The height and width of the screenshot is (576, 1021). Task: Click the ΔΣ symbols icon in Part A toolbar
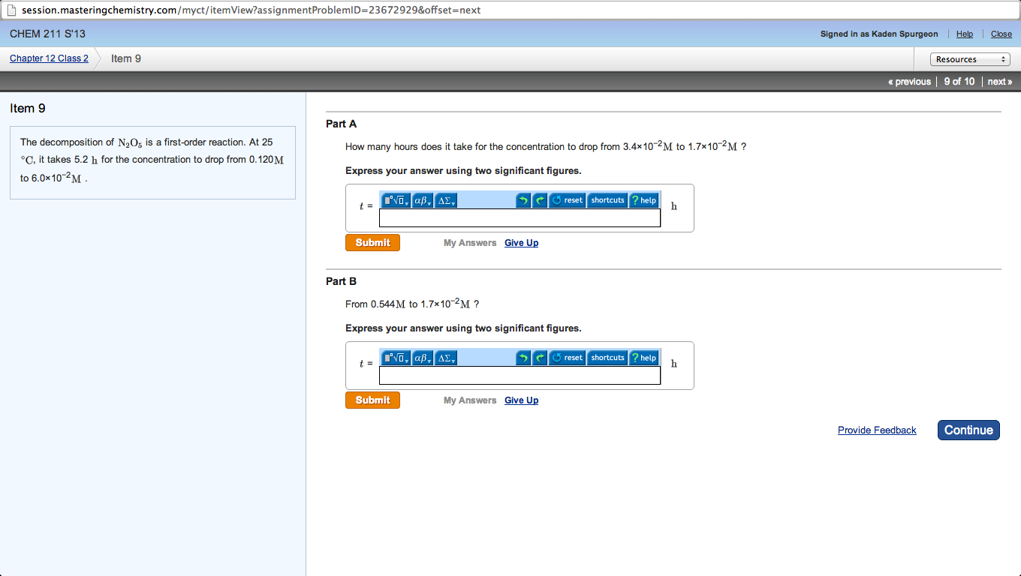[x=443, y=200]
